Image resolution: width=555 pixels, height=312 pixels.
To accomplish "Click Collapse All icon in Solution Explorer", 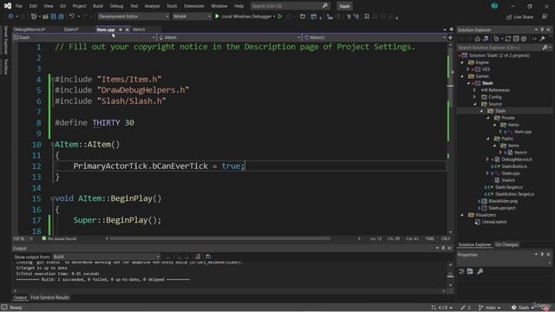I will 516,39.
